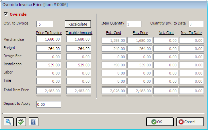208x130 pixels.
Task: Edit the Qty. to Invoice field
Action: coord(45,24)
